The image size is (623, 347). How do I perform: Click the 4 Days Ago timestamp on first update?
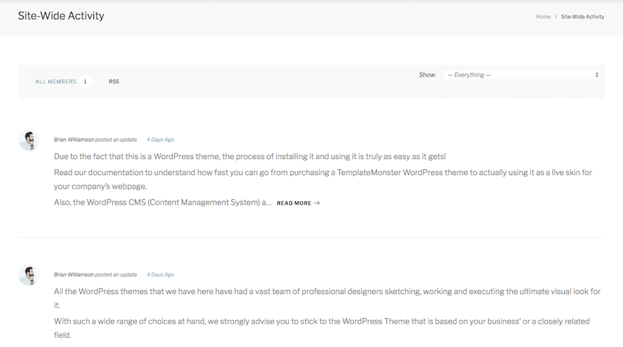[160, 140]
